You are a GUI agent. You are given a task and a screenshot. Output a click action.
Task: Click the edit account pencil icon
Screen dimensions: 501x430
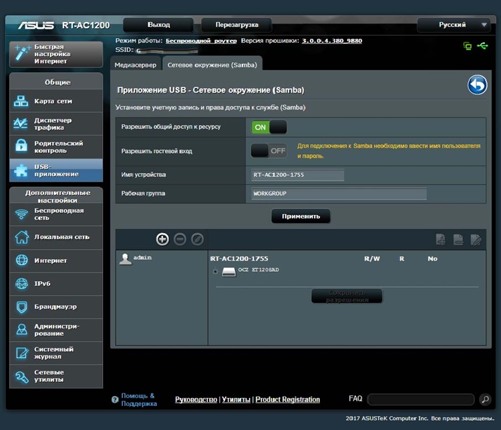(197, 239)
